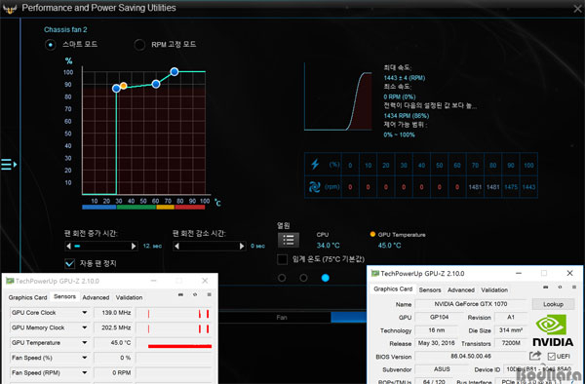The height and width of the screenshot is (384, 585).
Task: Open the GPU Temperature sensor dropdown
Action: (x=85, y=343)
